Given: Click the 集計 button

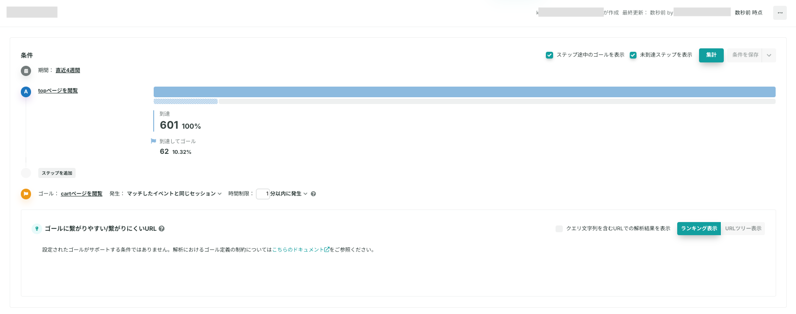Looking at the screenshot, I should (711, 55).
